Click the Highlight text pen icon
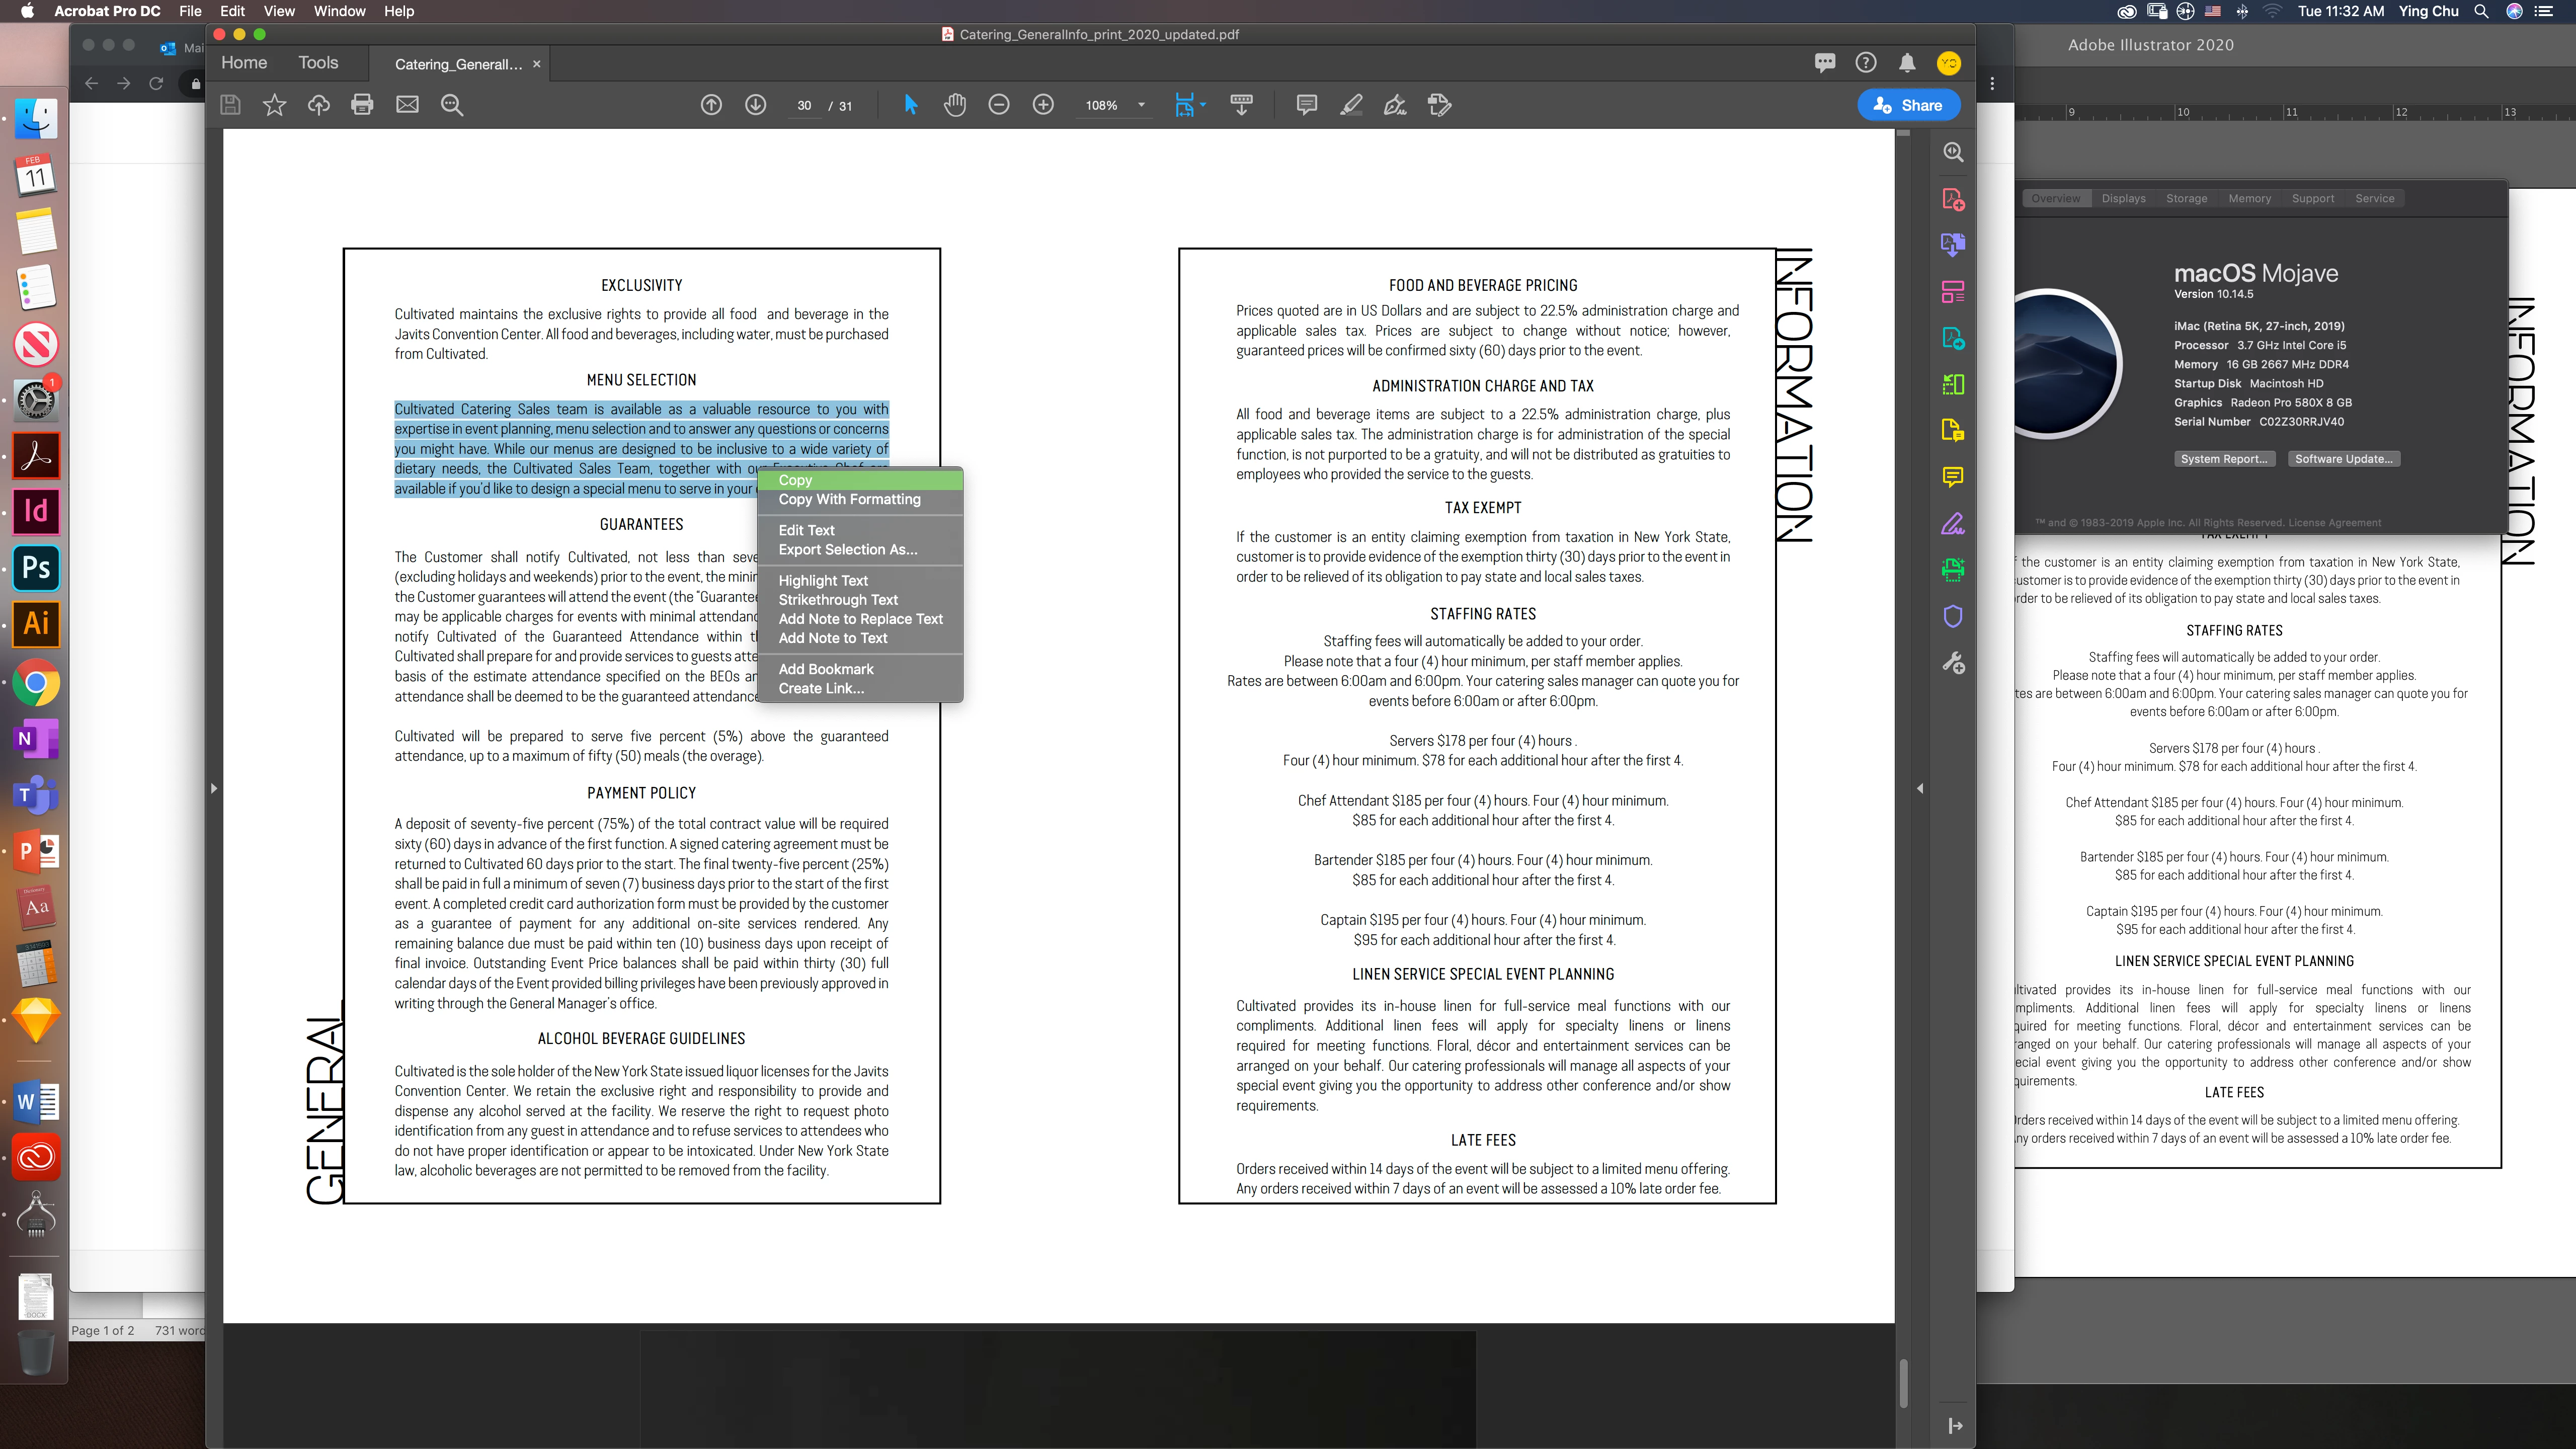Image resolution: width=2576 pixels, height=1449 pixels. 1351,105
